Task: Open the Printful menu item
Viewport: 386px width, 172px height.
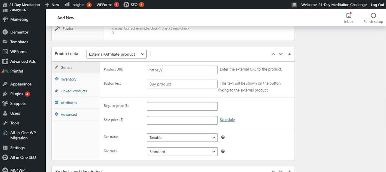Action: click(x=16, y=71)
